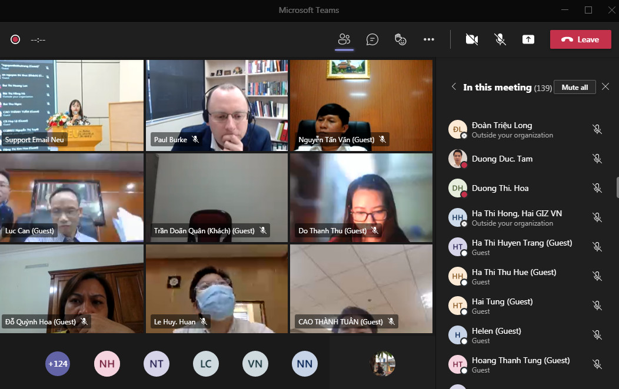The width and height of the screenshot is (619, 389).
Task: Mute all participants
Action: tap(574, 87)
